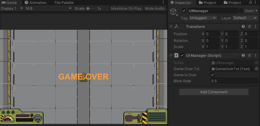
Task: Open the GameObject icon dropdown arrow
Action: tap(177, 15)
